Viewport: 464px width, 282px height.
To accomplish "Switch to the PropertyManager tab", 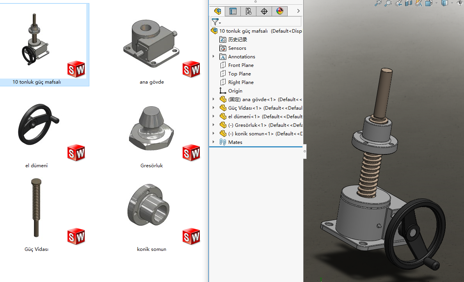I will coord(233,11).
